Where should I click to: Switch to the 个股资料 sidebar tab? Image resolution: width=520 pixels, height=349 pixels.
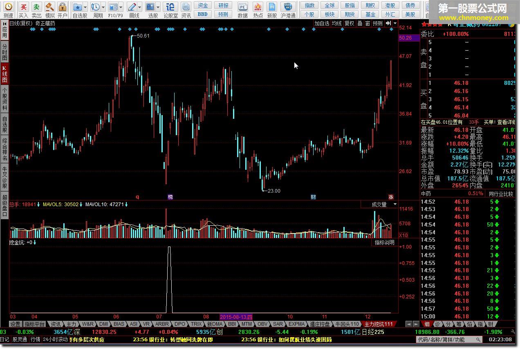[4, 99]
